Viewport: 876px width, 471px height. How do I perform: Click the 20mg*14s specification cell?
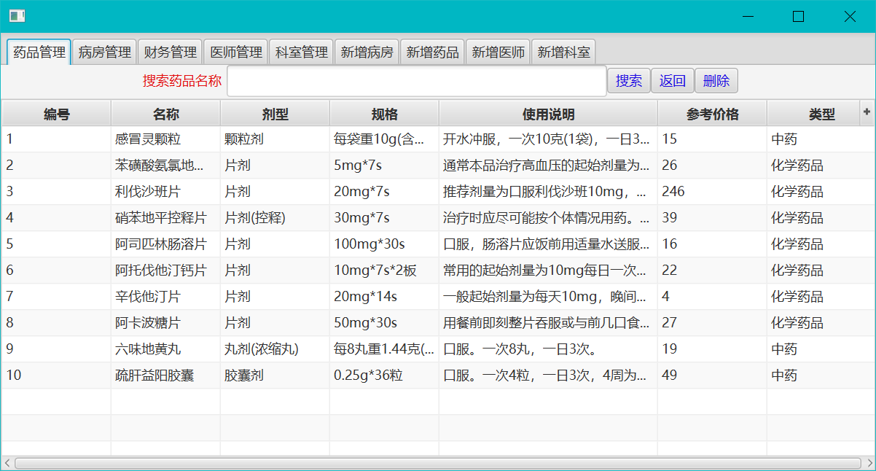click(384, 297)
